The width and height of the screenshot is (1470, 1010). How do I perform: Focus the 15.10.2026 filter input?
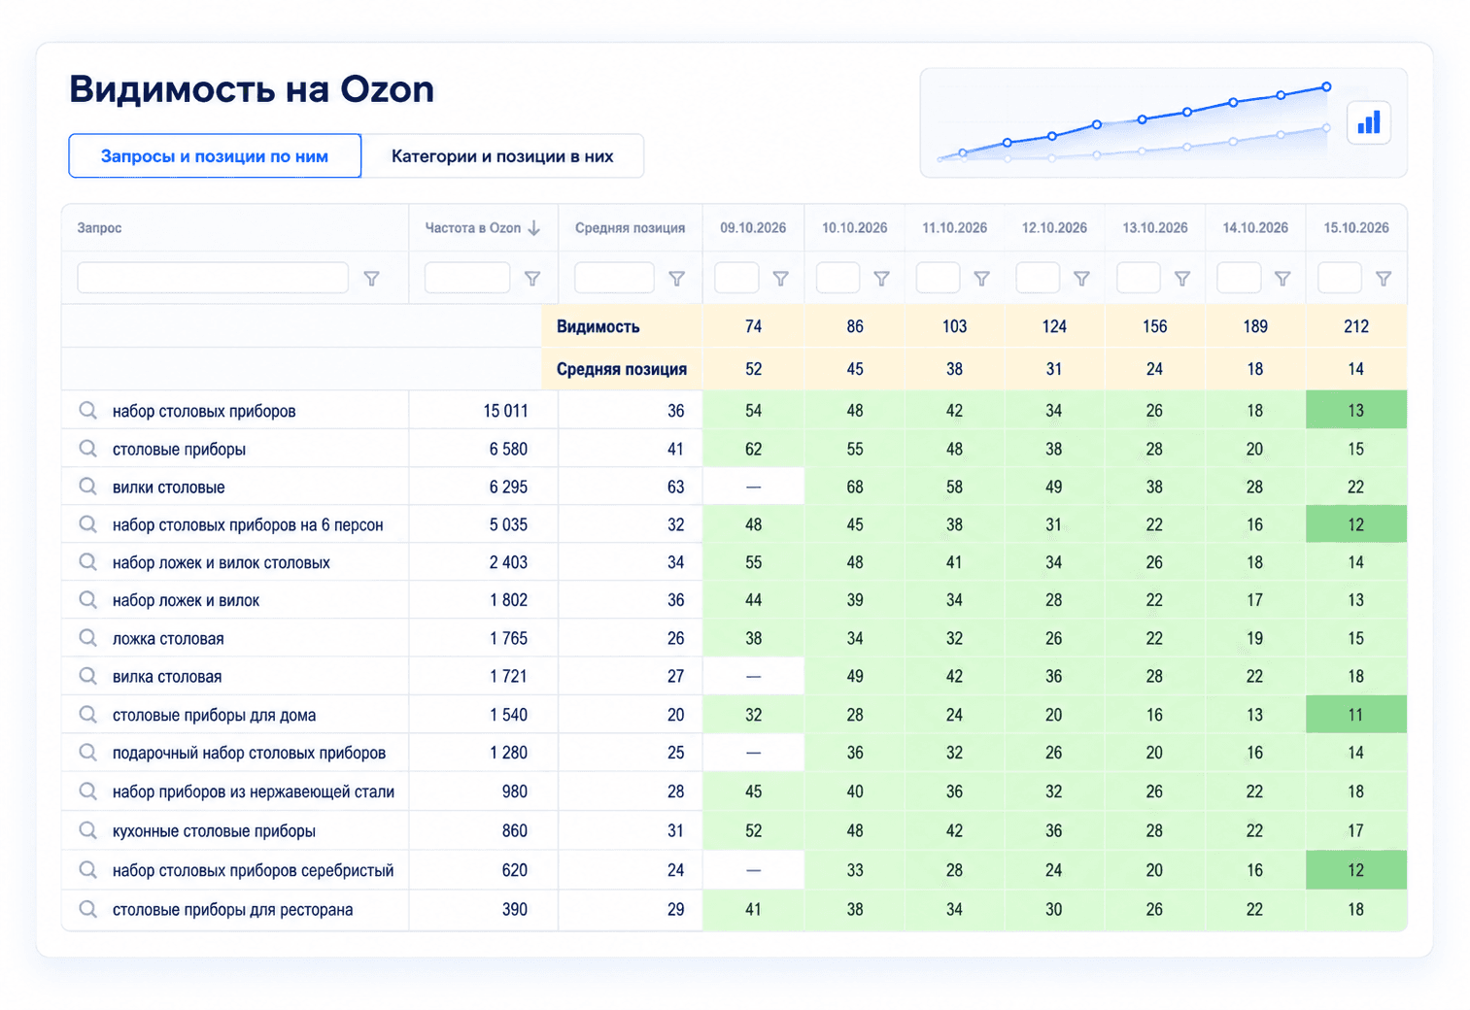click(1340, 278)
